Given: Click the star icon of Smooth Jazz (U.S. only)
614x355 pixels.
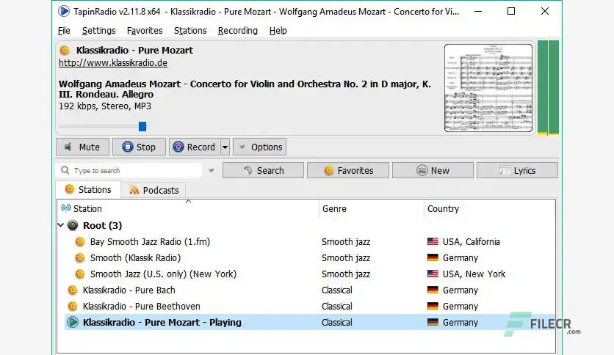Looking at the screenshot, I should tap(80, 274).
